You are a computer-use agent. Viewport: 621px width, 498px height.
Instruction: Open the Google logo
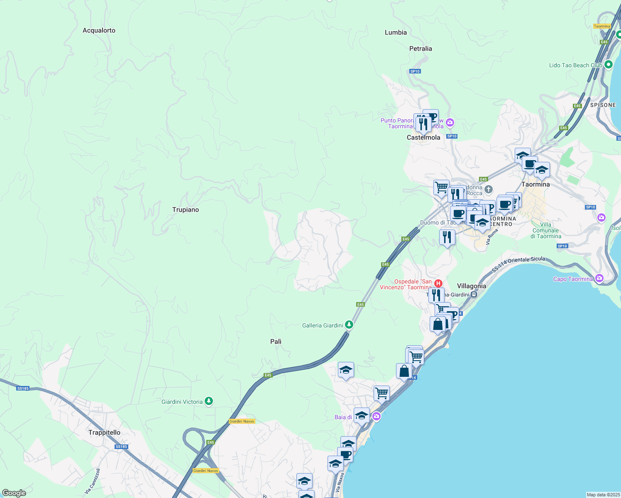(x=14, y=493)
